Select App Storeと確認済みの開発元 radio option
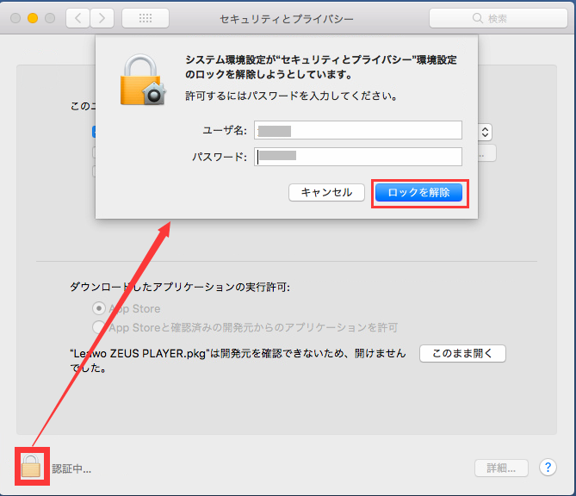Screen dimensions: 576x496 pos(98,327)
